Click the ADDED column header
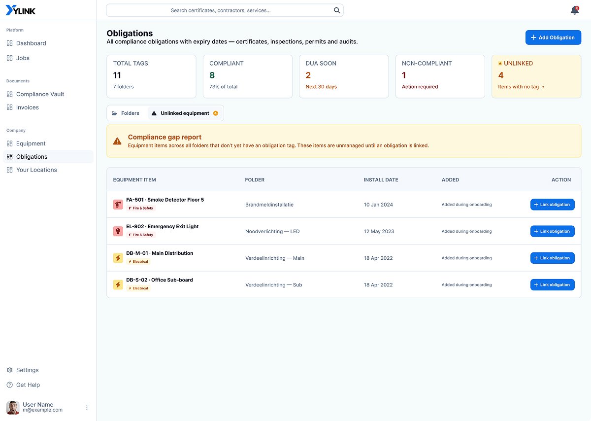591x421 pixels. 450,180
